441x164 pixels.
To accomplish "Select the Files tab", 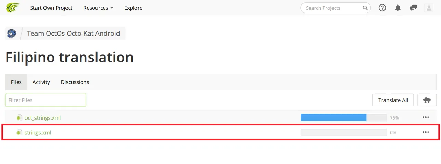I will (x=16, y=82).
